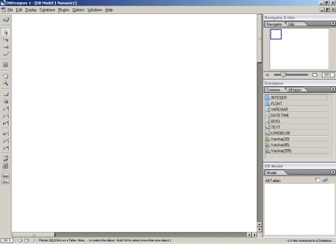Image resolution: width=336 pixels, height=244 pixels.
Task: Click the horizontal scrollbar left arrow
Action: click(249, 235)
